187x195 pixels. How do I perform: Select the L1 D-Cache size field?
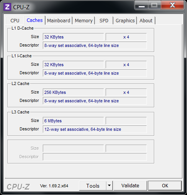(73, 37)
